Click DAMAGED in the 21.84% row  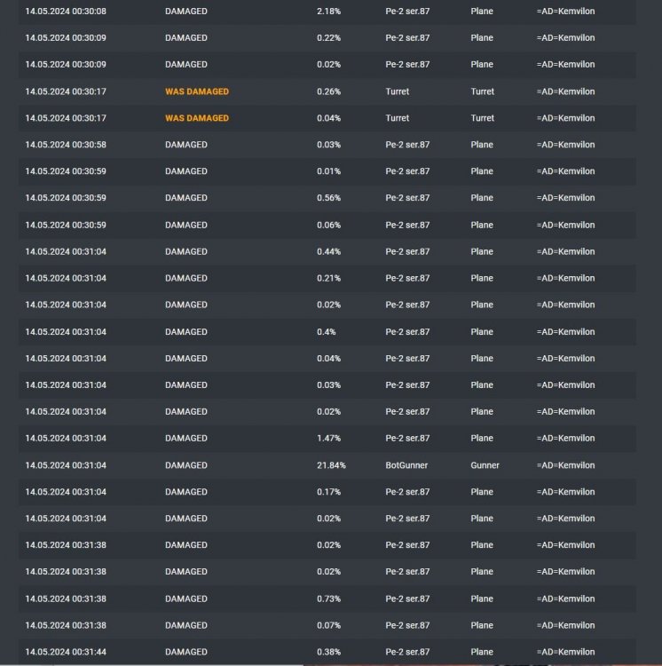[185, 465]
